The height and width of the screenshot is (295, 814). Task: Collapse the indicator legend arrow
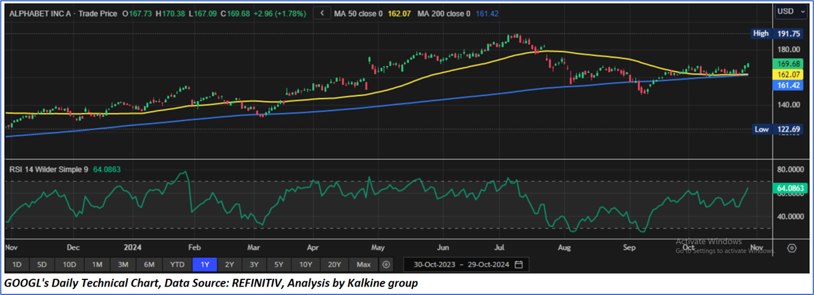pyautogui.click(x=323, y=13)
